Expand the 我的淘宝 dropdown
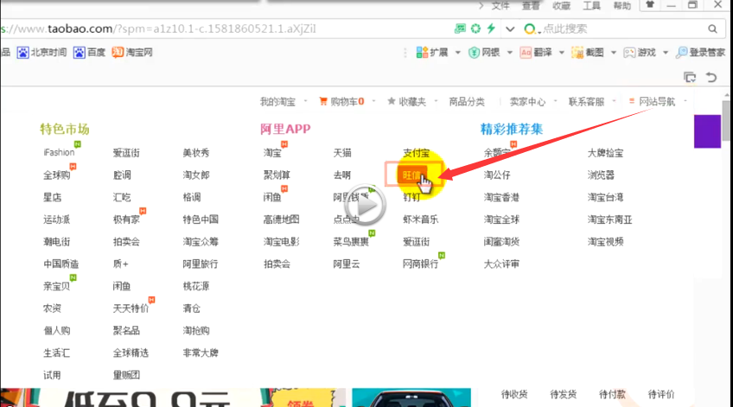The image size is (733, 407). [306, 101]
